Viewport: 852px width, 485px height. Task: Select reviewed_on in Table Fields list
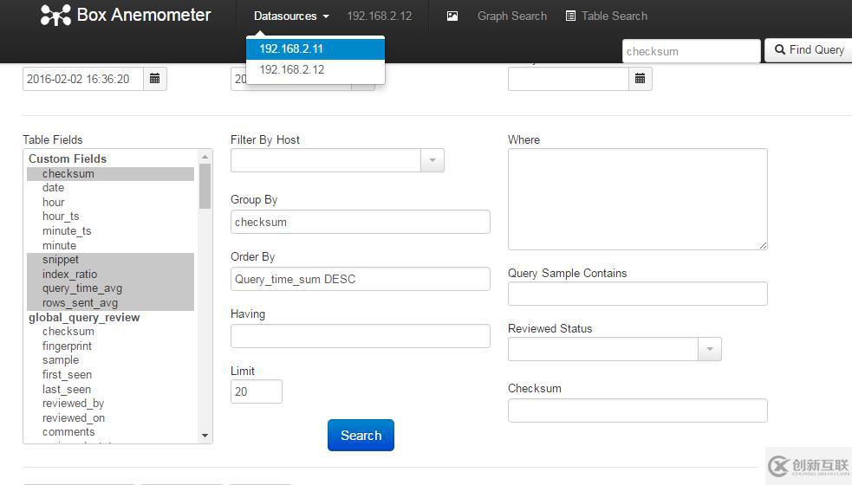click(110, 418)
